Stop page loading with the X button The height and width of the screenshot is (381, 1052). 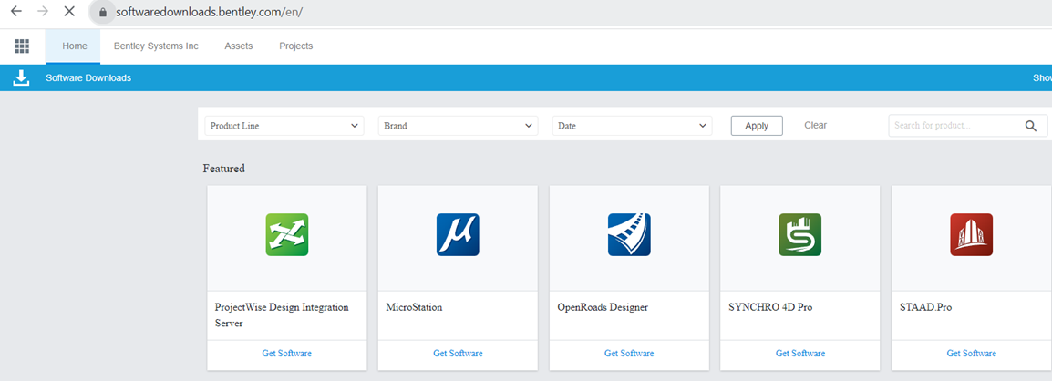coord(69,12)
